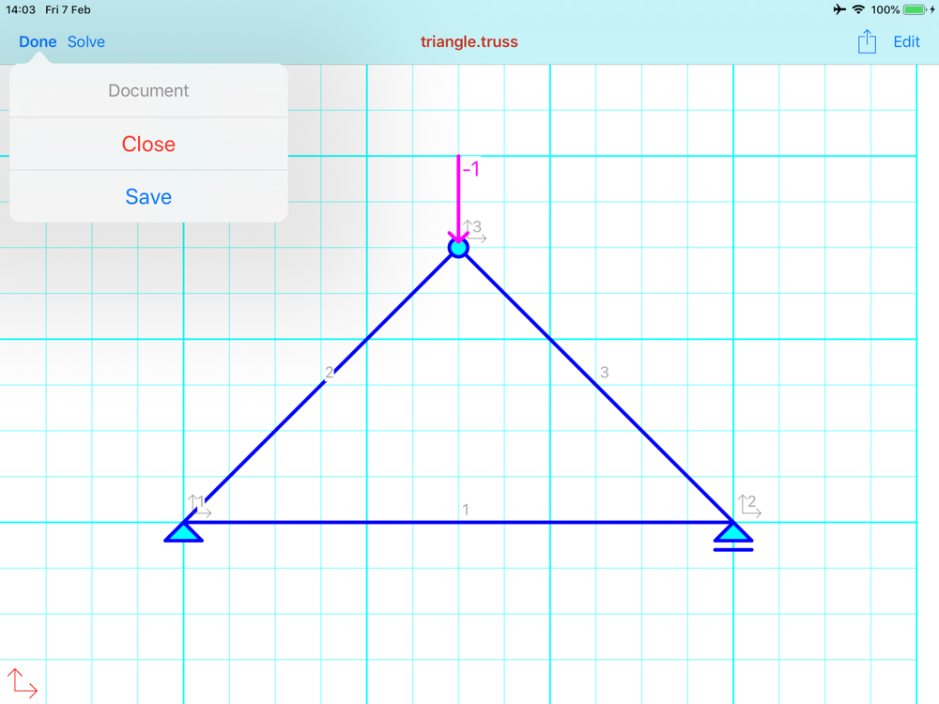Tap the red coordinate origin axes icon
The height and width of the screenshot is (704, 939).
click(x=23, y=683)
